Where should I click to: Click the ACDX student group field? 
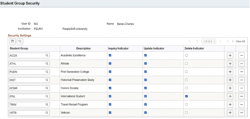point(29,55)
